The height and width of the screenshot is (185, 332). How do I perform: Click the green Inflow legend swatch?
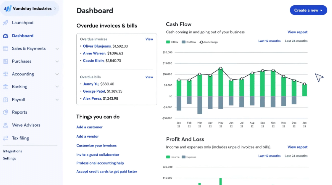pyautogui.click(x=168, y=42)
